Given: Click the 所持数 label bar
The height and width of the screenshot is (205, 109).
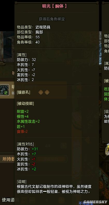Looking at the screenshot, I should [x=8, y=159].
